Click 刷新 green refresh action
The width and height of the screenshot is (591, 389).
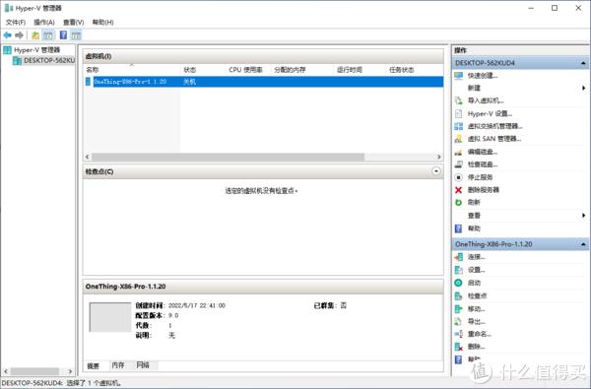[x=474, y=203]
